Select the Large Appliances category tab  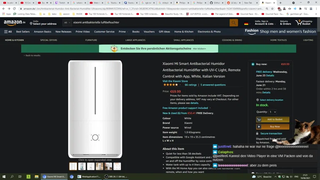coord(135,40)
